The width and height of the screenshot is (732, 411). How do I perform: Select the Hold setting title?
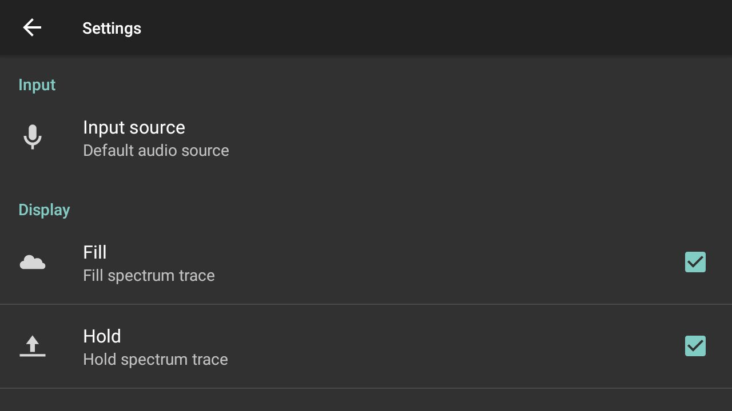point(102,336)
